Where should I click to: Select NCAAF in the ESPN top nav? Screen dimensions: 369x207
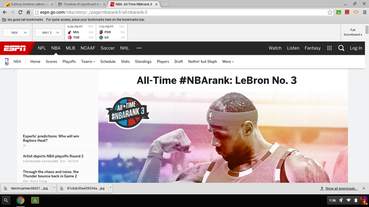[x=88, y=48]
